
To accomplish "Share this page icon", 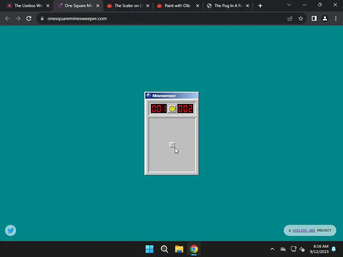I will [x=290, y=19].
